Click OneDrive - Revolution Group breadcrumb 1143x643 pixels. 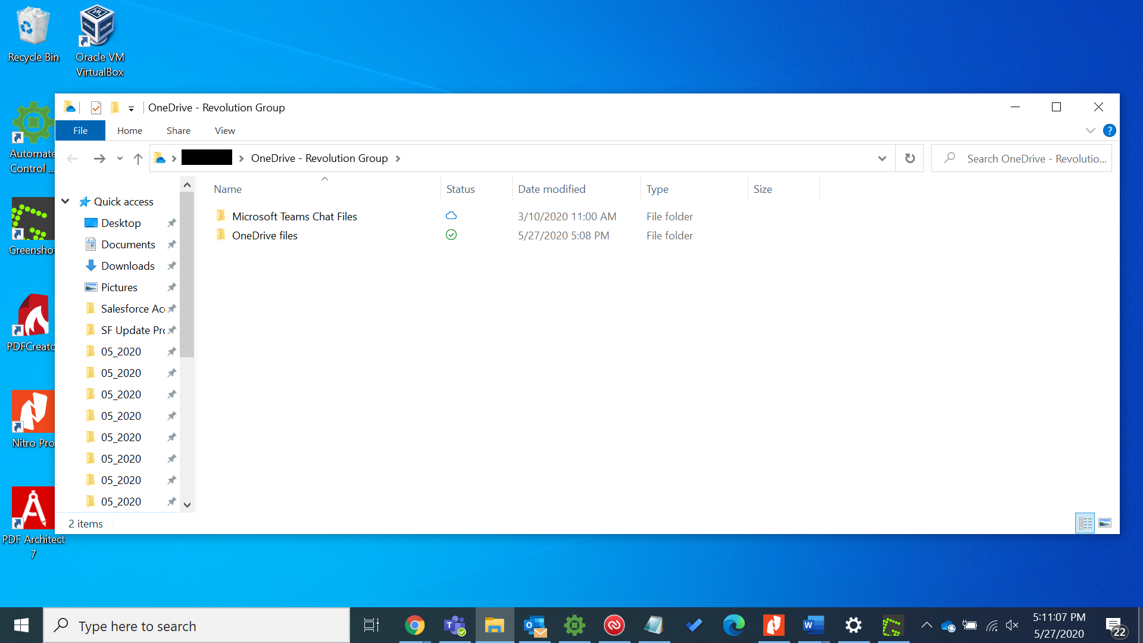(320, 158)
